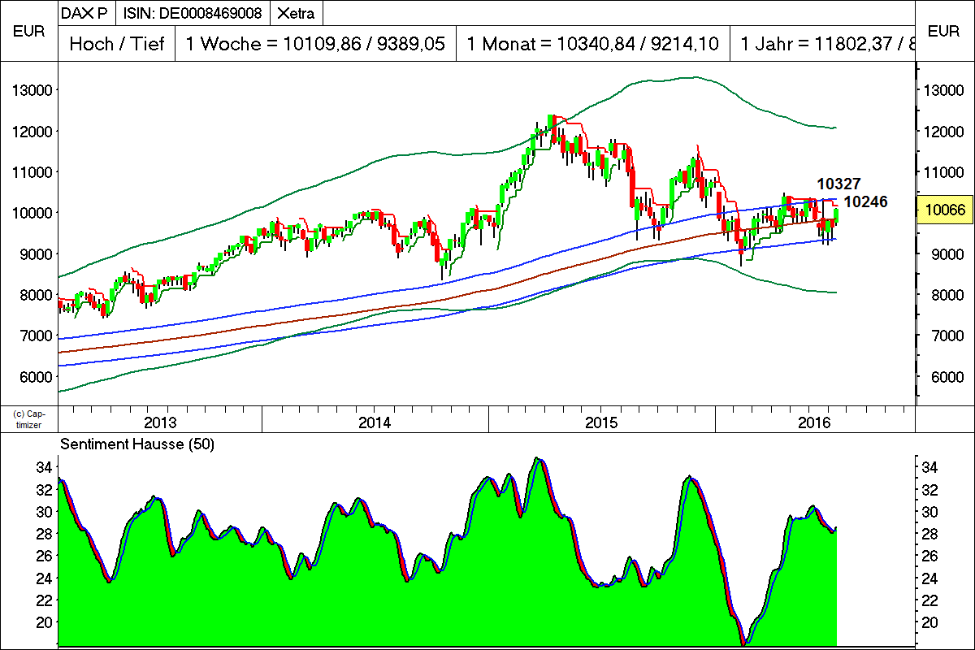Select year 2016 on the time axis
This screenshot has width=975, height=650.
pos(815,422)
